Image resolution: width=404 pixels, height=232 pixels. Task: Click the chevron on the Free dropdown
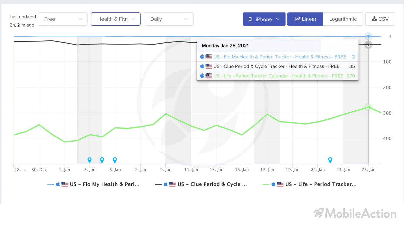[80, 19]
